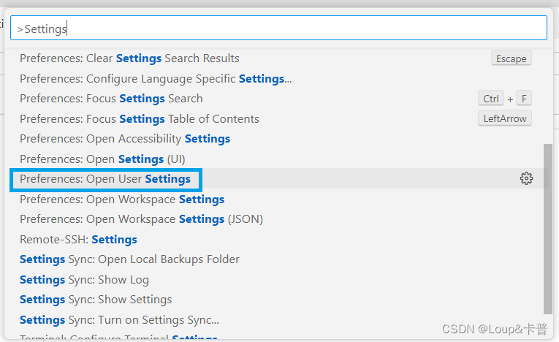
Task: Select Settings Sync: Show Log
Action: (x=84, y=279)
